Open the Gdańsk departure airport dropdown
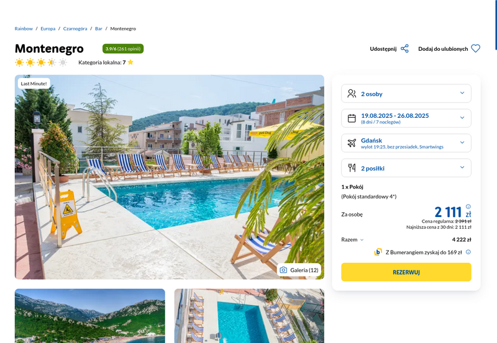Screen dimensions: 497x343 pos(406,143)
